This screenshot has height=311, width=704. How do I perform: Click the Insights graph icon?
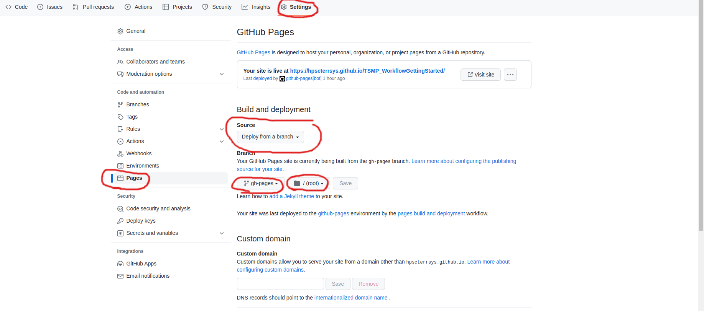click(x=245, y=7)
